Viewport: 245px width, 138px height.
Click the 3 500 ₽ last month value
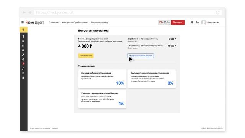pyautogui.click(x=172, y=39)
